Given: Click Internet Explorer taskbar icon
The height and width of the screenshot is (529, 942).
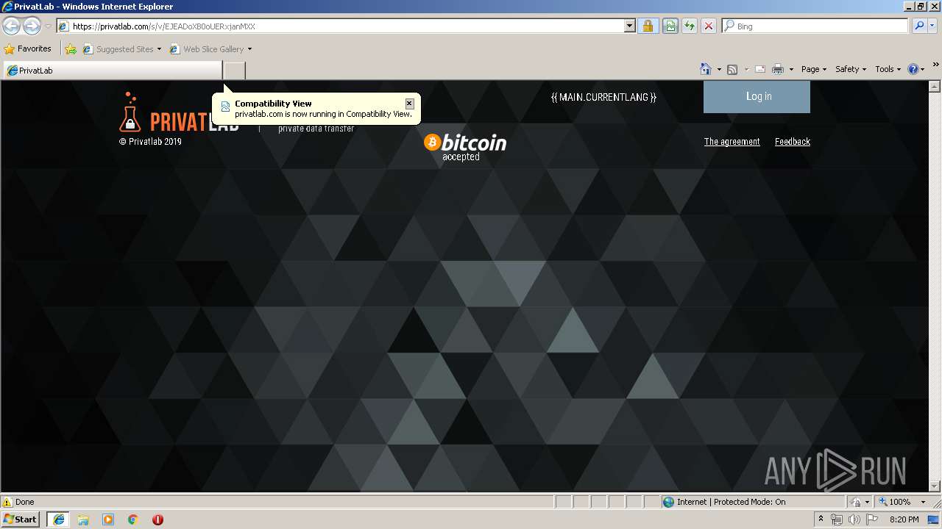Looking at the screenshot, I should click(x=58, y=519).
